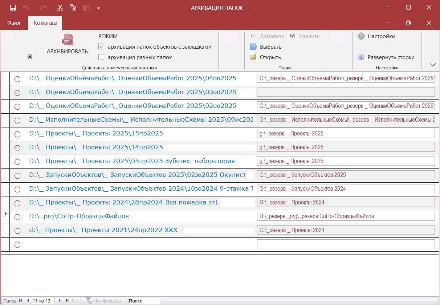Collapse the ribbon using the chevron arrow
This screenshot has width=440, height=305.
click(x=432, y=65)
